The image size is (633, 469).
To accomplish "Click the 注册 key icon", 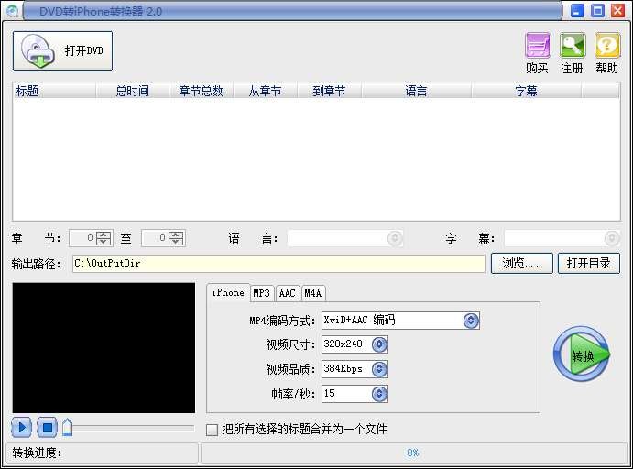I will pos(573,45).
